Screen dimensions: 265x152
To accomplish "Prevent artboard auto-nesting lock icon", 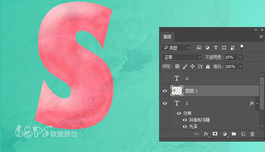I will click(x=200, y=66).
